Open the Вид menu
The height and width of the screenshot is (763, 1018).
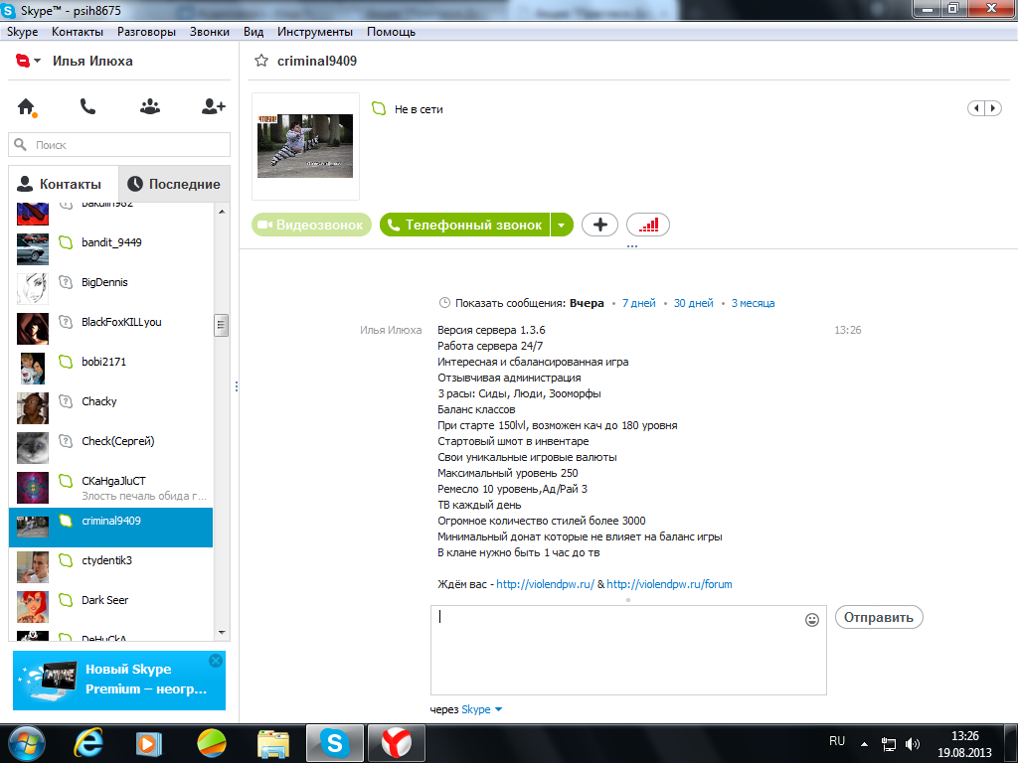point(254,32)
